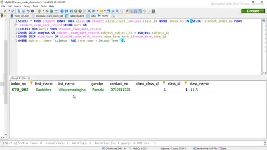The image size is (267, 150).
Task: Go to first row icon
Action: click(x=67, y=11)
